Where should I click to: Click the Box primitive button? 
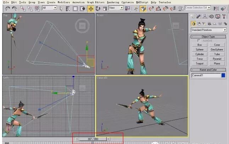[200, 45]
